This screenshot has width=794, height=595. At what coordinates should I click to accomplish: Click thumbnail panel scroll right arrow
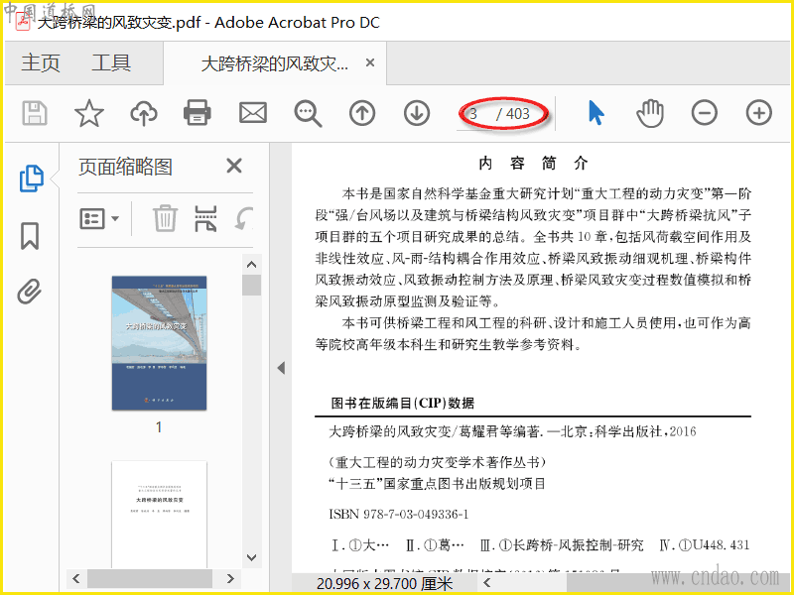[x=230, y=578]
